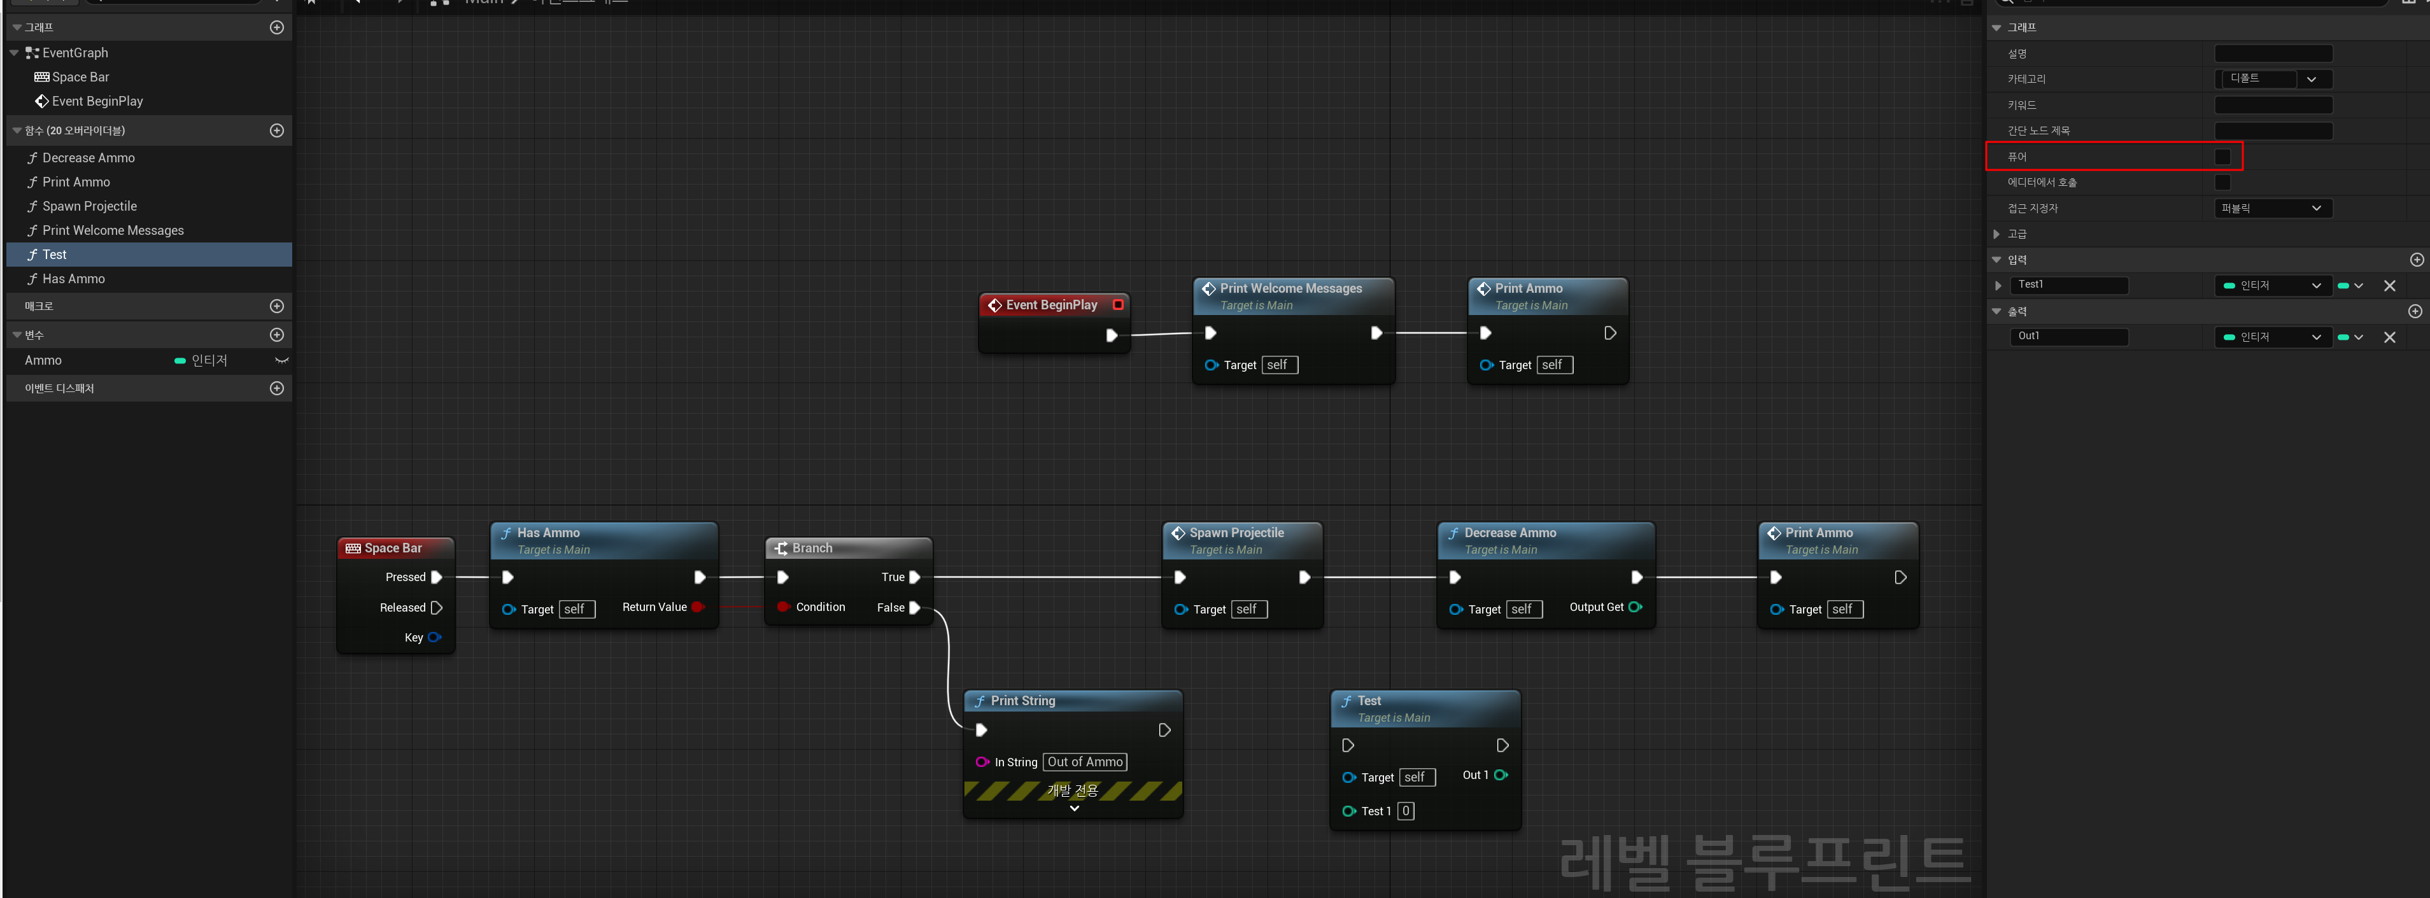The height and width of the screenshot is (898, 2430).
Task: Check the 에디터에서 호출 checkbox
Action: (x=2222, y=182)
